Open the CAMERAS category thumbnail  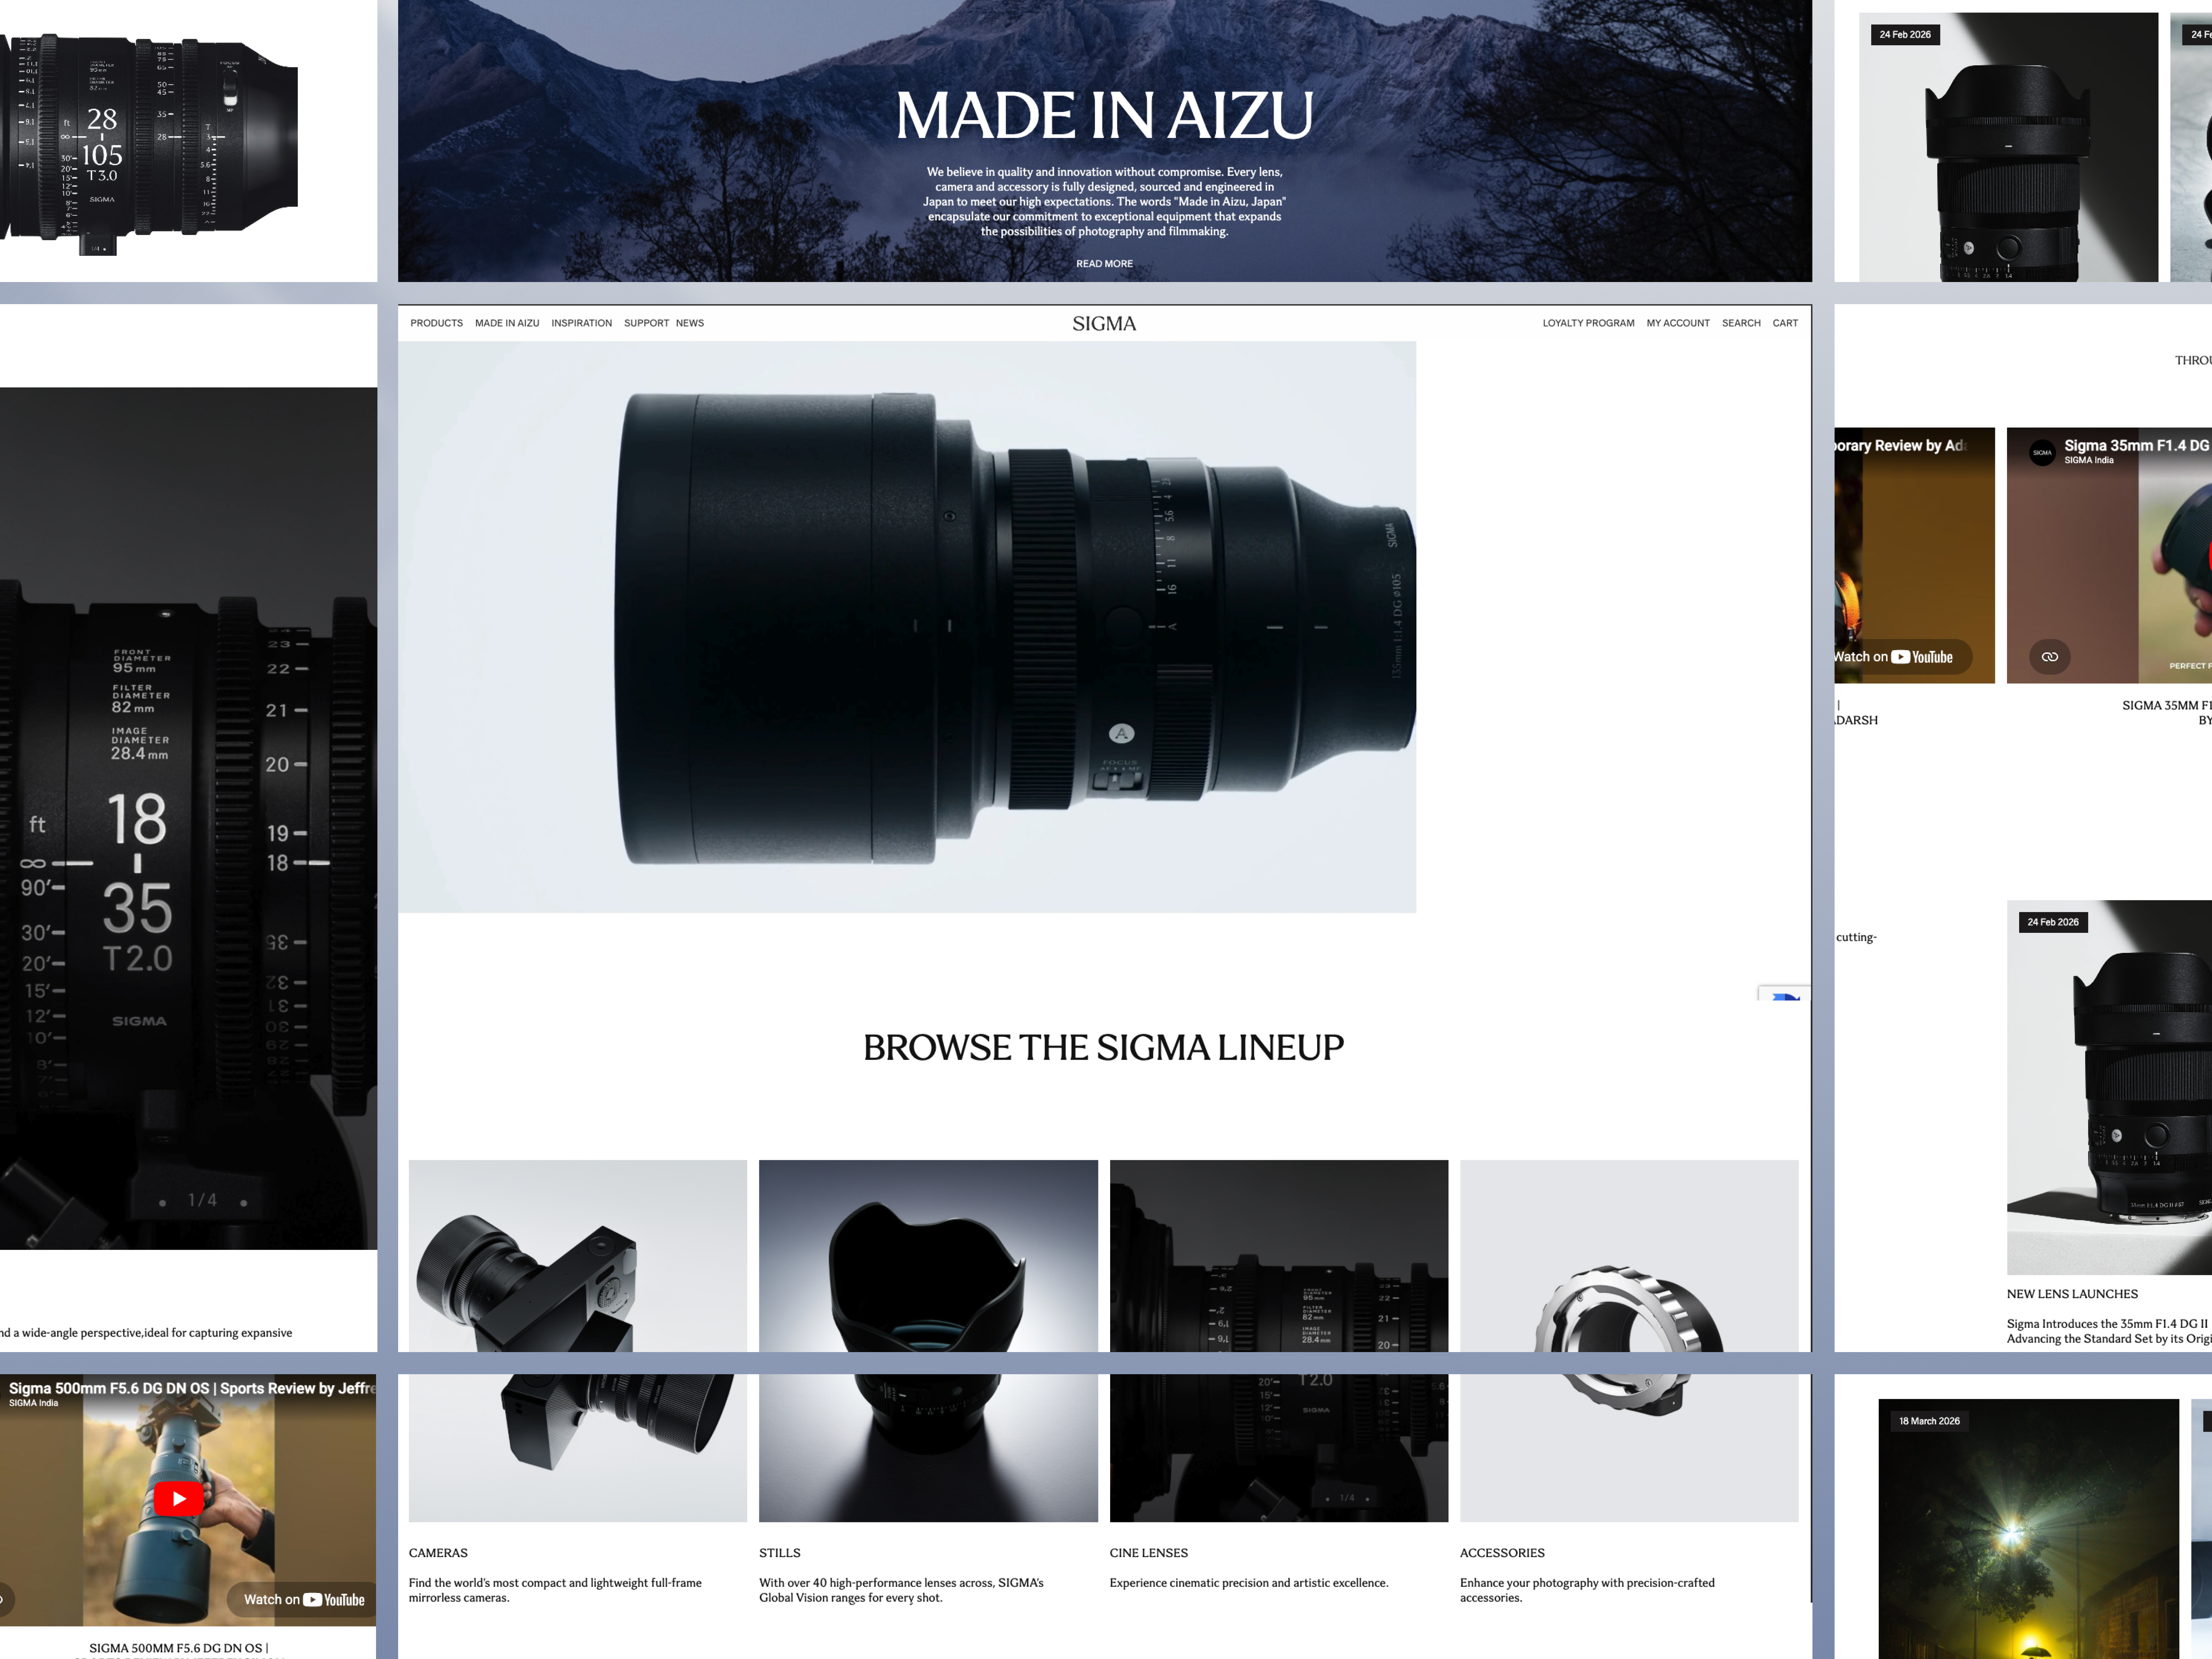click(x=578, y=1341)
